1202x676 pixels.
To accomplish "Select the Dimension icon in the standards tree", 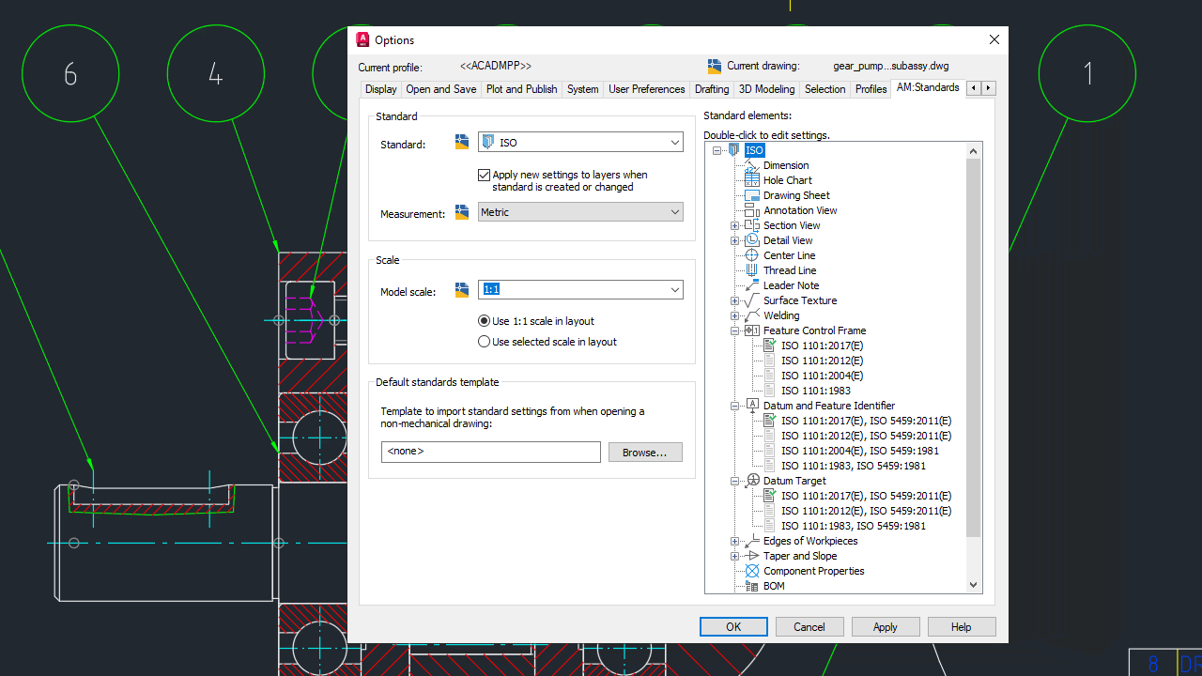I will click(x=751, y=165).
